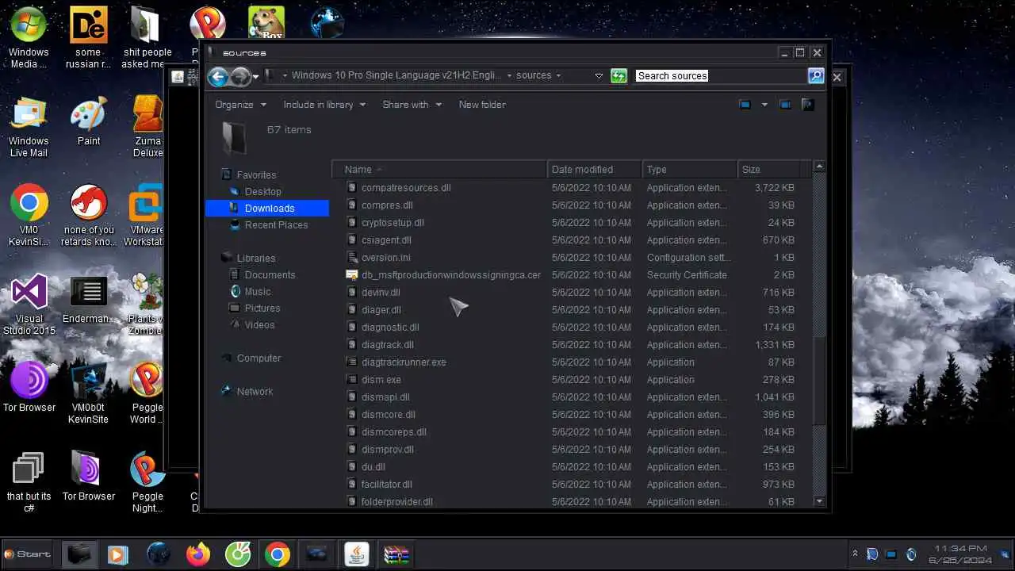Open Google Chrome desktop shortcut
Image resolution: width=1015 pixels, height=571 pixels.
pos(29,216)
